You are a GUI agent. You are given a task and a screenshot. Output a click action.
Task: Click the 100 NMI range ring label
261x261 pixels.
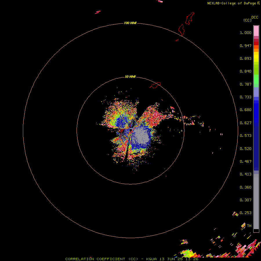[130, 23]
